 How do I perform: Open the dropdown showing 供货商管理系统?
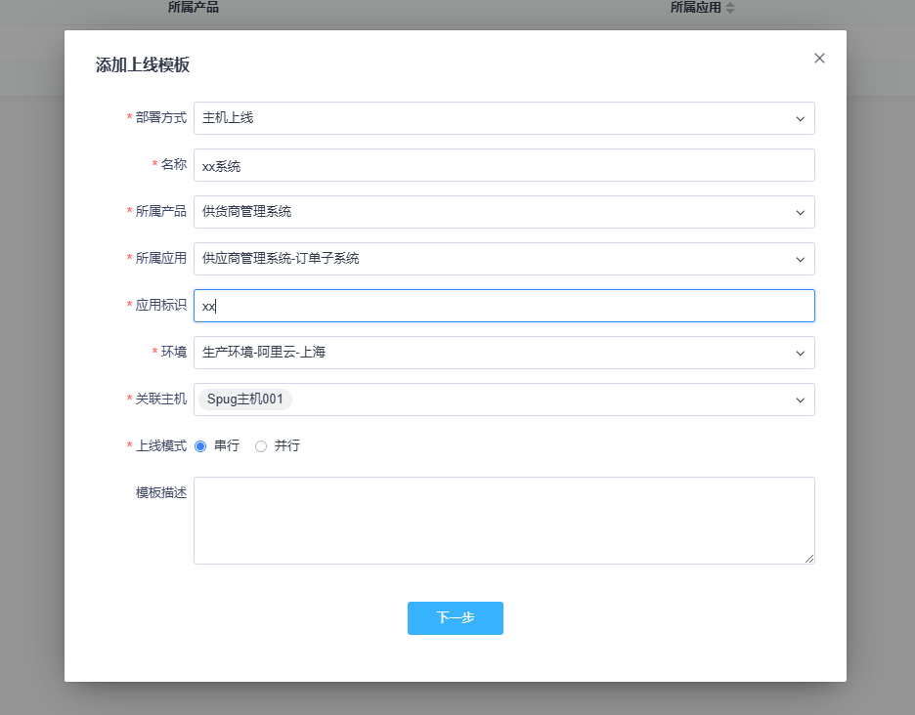[x=489, y=212]
